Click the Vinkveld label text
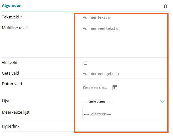The height and width of the screenshot is (136, 173). pyautogui.click(x=9, y=63)
